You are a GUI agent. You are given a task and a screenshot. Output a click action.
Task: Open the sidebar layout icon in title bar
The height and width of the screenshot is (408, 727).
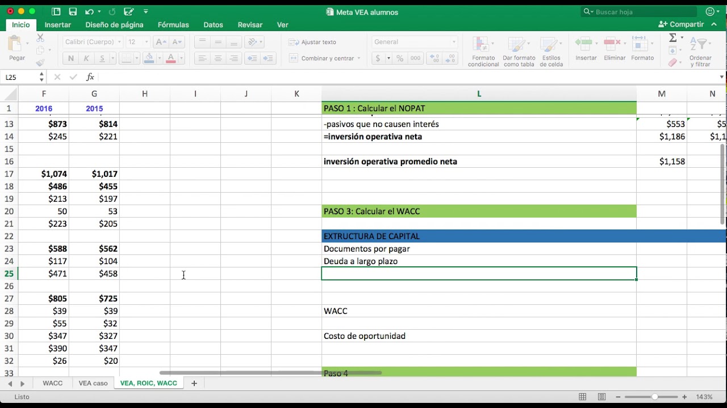56,12
